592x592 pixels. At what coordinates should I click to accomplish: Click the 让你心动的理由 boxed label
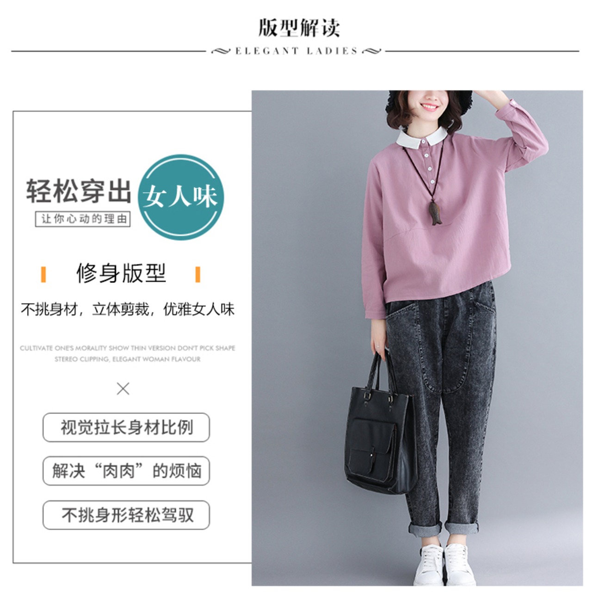click(x=83, y=219)
